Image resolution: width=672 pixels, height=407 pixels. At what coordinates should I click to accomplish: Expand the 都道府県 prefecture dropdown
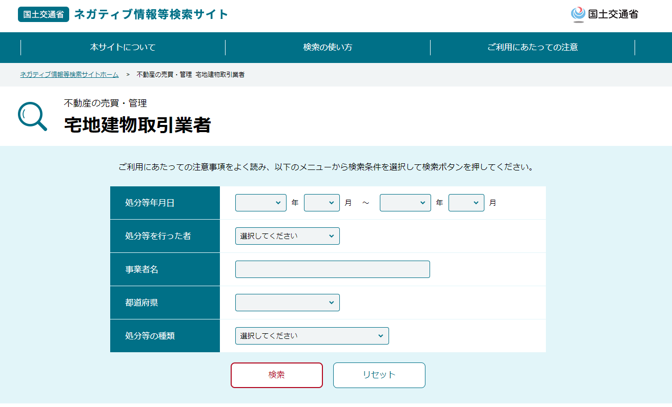(x=287, y=303)
